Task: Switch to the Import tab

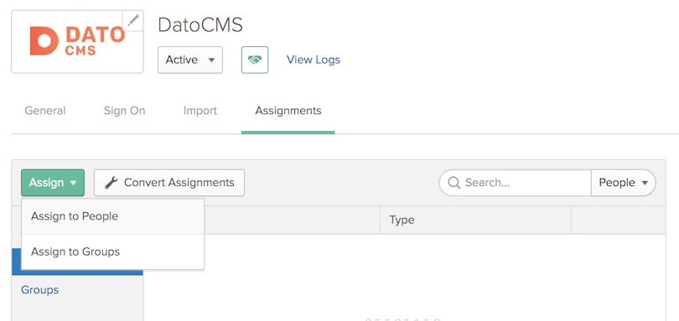Action: [200, 111]
